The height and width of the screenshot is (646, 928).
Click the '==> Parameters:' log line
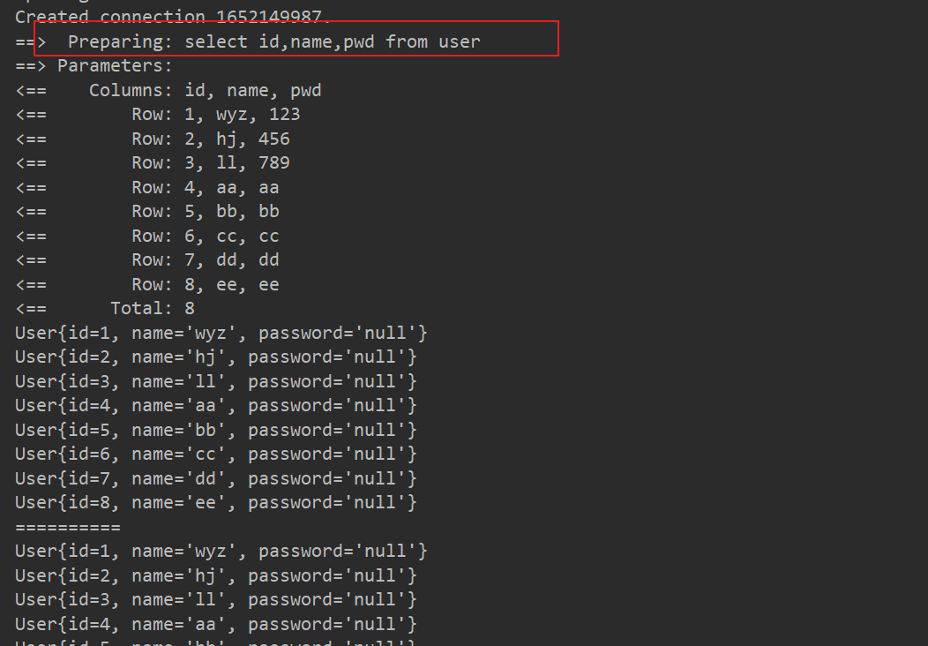click(94, 66)
